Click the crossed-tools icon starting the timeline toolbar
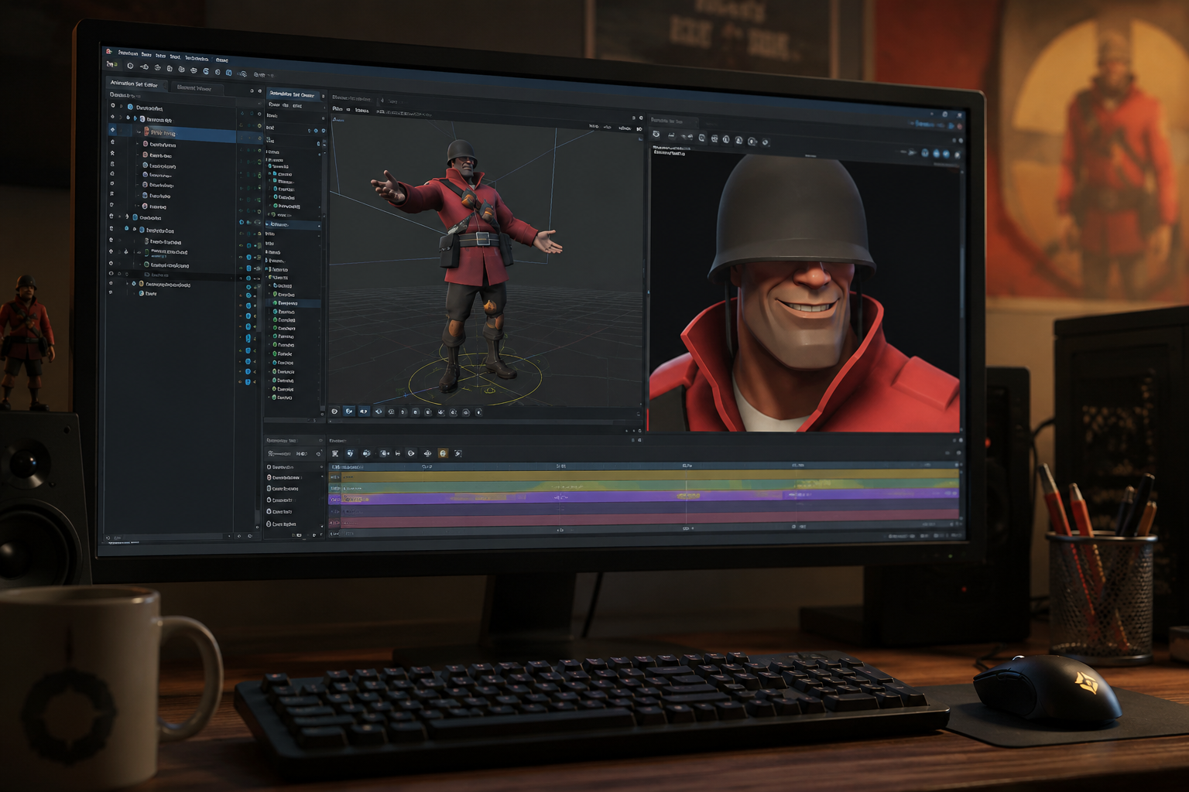Screen dimensions: 1189x792 [335, 453]
